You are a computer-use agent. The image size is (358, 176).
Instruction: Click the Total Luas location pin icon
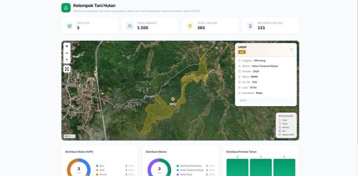point(190,26)
